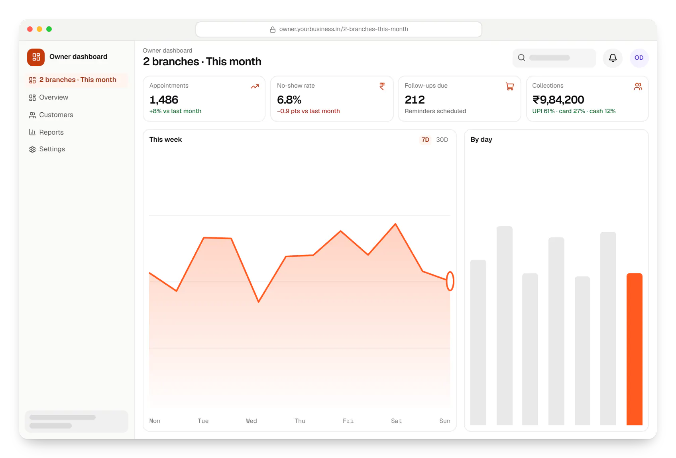Click the ₹9,84,200 collections value
The width and height of the screenshot is (676, 458).
tap(558, 100)
